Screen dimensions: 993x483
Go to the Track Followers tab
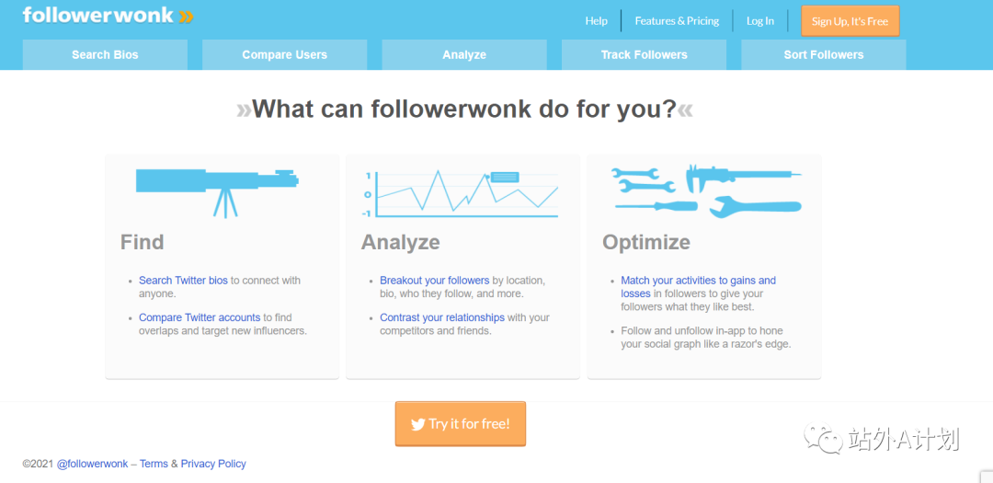(644, 55)
